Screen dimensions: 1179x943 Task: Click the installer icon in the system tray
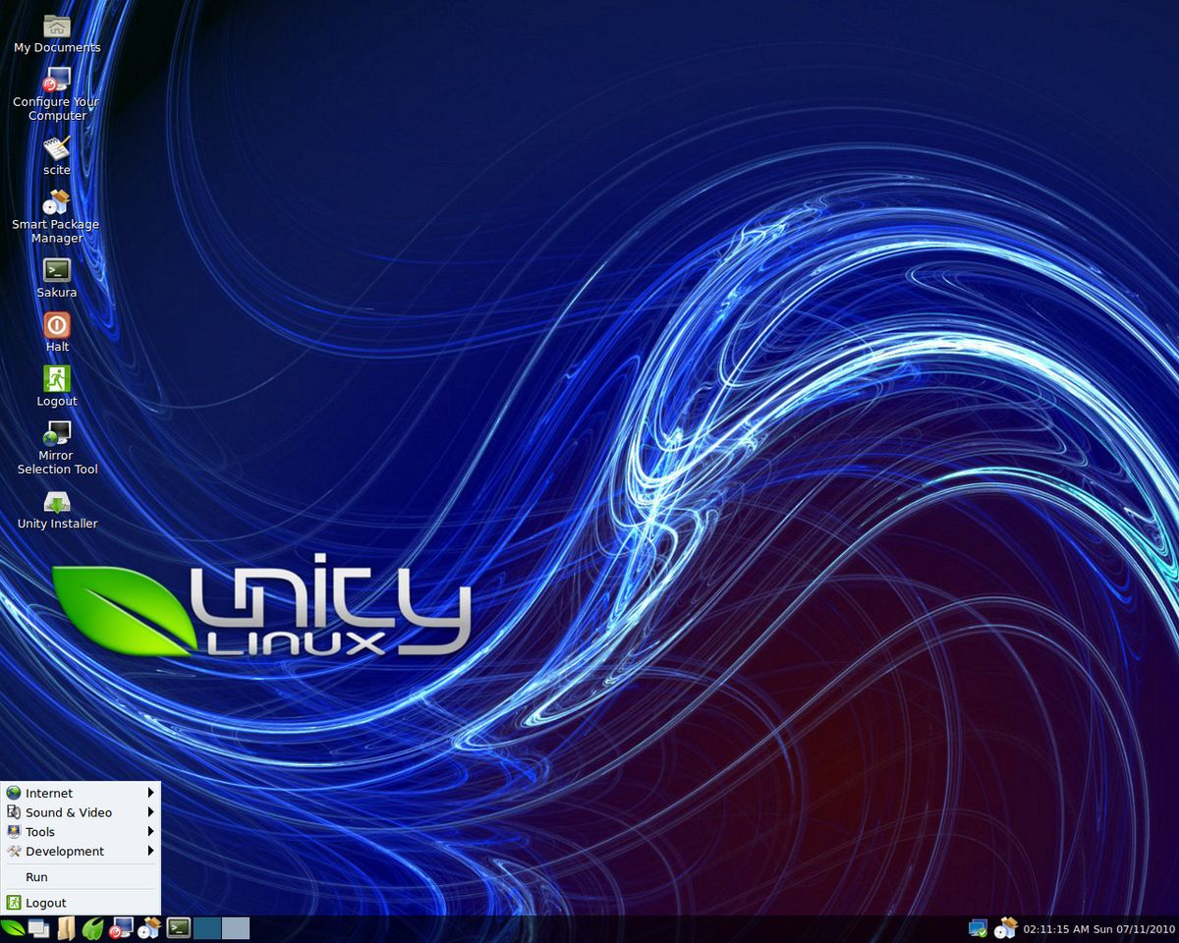click(x=1006, y=927)
